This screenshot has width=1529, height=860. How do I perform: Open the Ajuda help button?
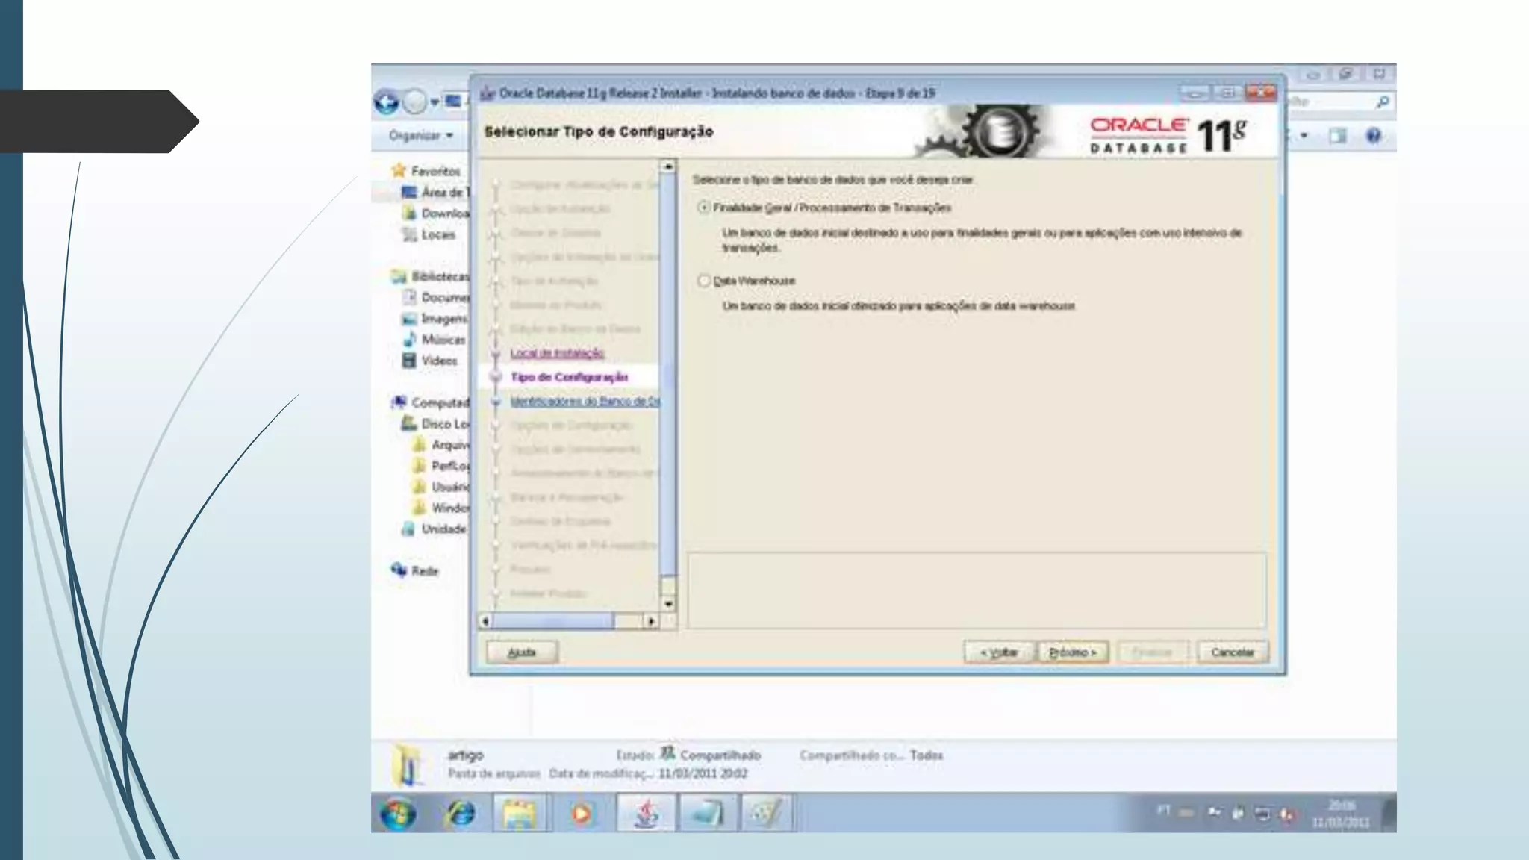point(521,652)
